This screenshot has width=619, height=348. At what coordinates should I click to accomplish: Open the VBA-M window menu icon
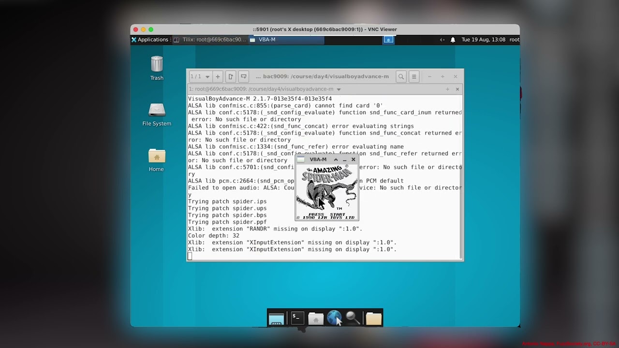pyautogui.click(x=301, y=159)
